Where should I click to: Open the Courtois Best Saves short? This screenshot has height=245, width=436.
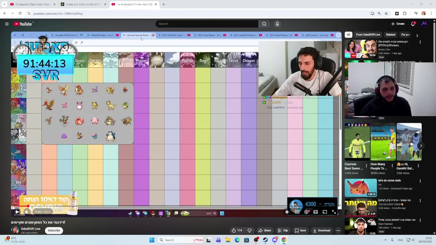(x=357, y=142)
